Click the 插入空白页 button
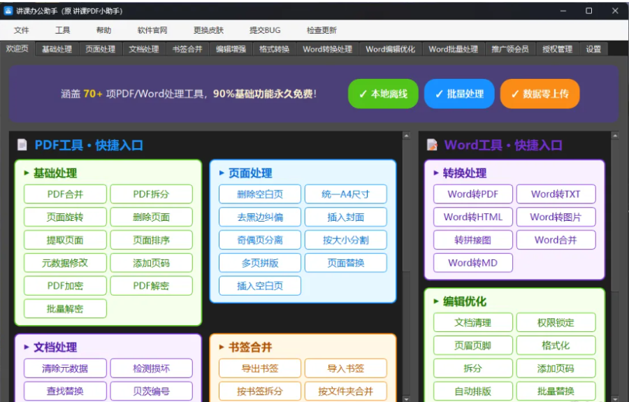 point(260,286)
